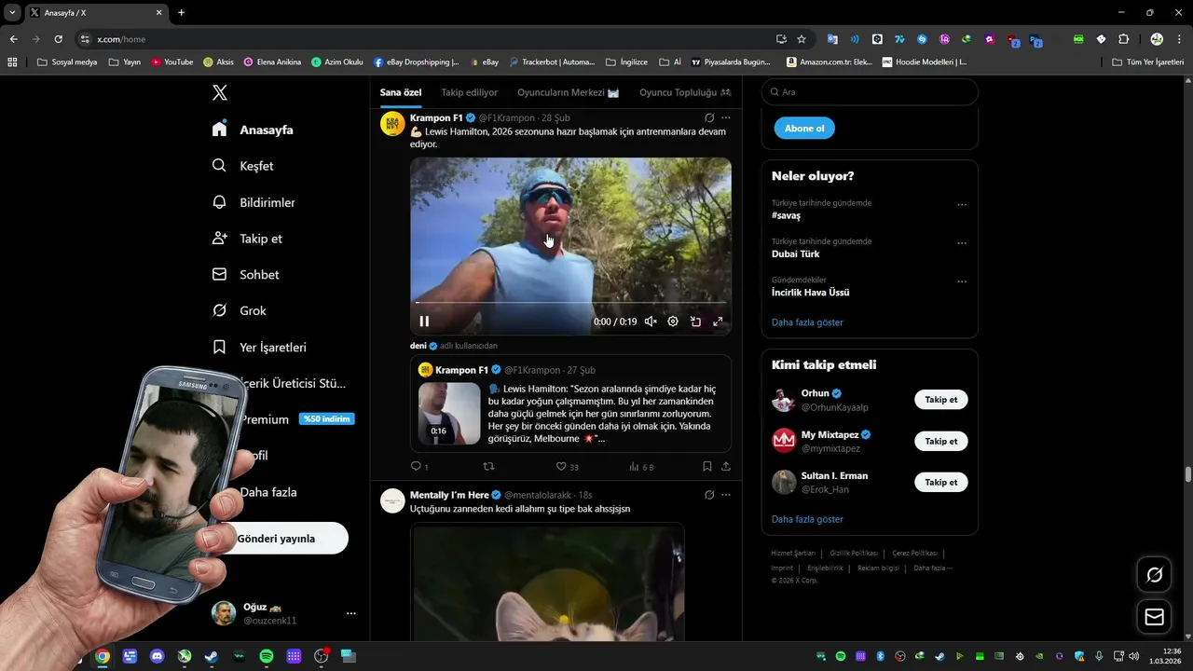The height and width of the screenshot is (671, 1193).
Task: Open options for İncirlik Hava Üssü trend
Action: [962, 281]
